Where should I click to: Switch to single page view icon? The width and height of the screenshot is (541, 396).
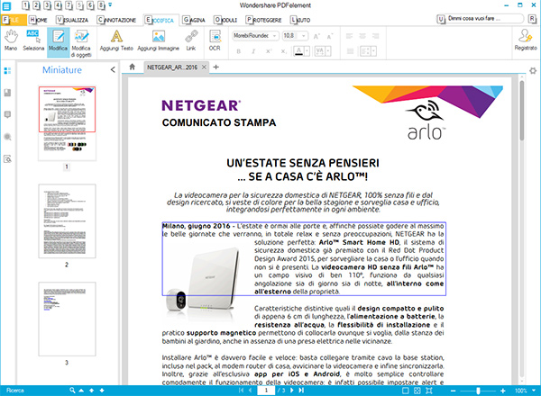(x=406, y=391)
